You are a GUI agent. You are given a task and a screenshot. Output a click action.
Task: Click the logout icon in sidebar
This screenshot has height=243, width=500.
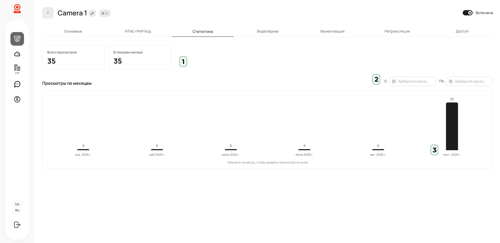(17, 225)
